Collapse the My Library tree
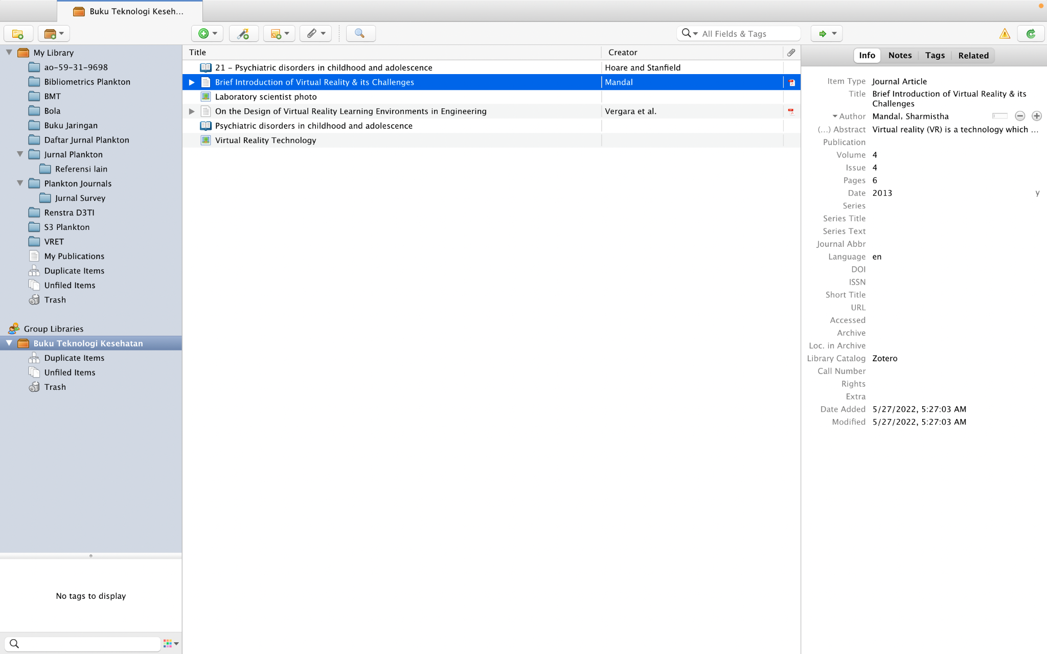 pyautogui.click(x=9, y=52)
